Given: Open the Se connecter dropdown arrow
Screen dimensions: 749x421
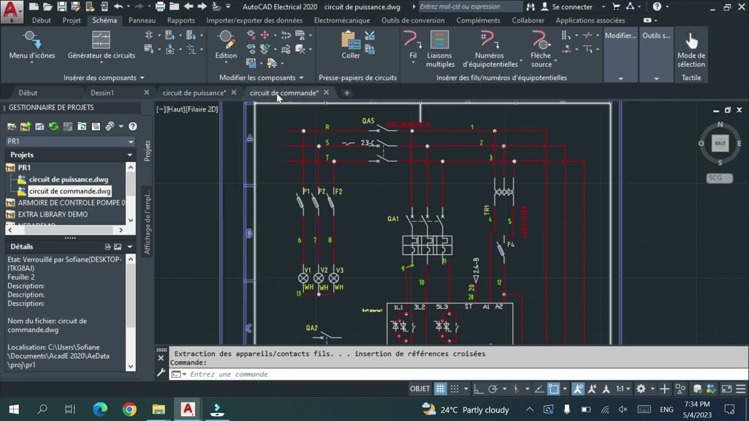Looking at the screenshot, I should [x=604, y=7].
